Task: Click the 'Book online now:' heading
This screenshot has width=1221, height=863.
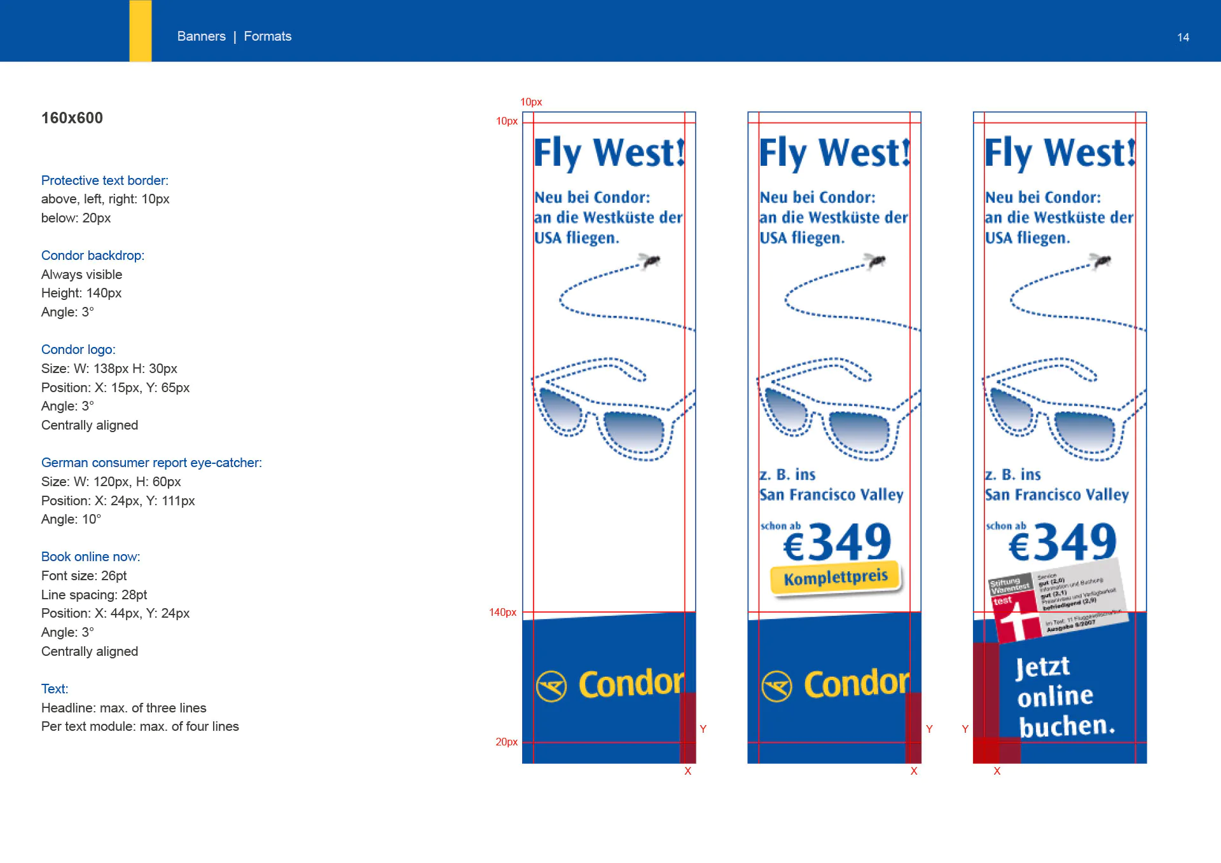Action: [x=90, y=557]
